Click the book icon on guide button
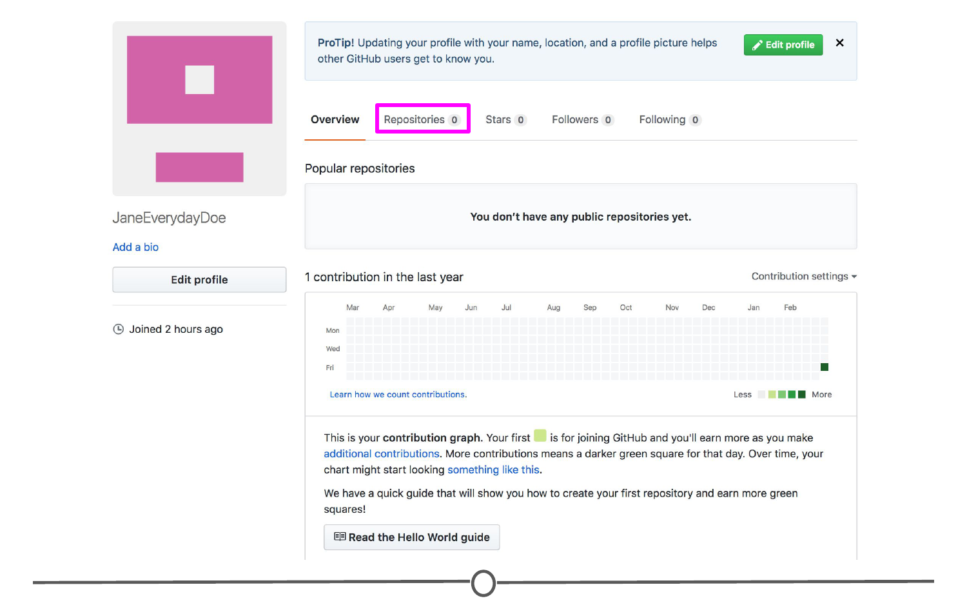This screenshot has width=967, height=605. (340, 537)
